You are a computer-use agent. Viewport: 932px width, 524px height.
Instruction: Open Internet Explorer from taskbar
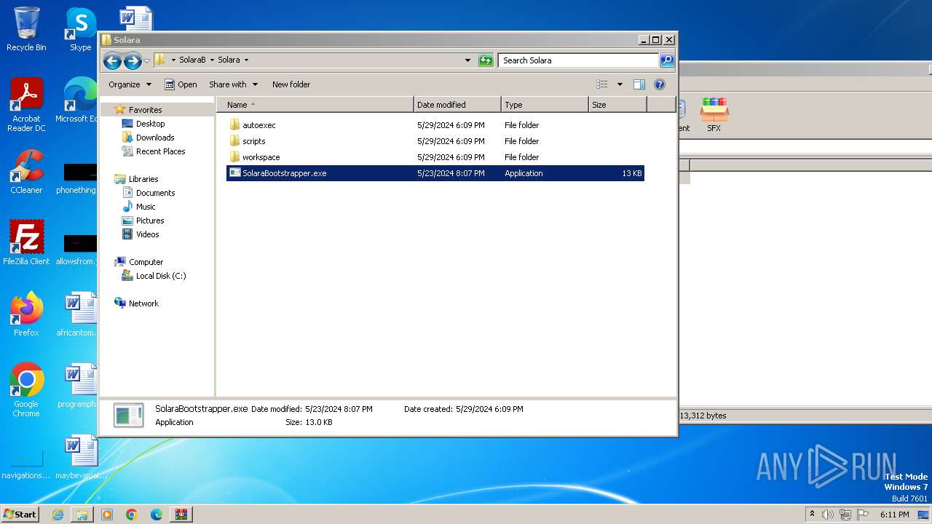pos(58,515)
